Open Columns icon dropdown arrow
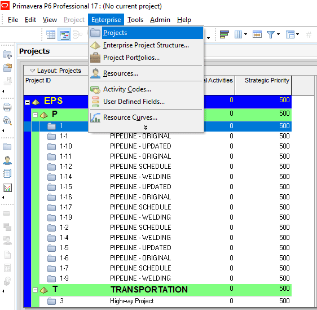Viewport: 317px width, 310px height. (x=245, y=34)
